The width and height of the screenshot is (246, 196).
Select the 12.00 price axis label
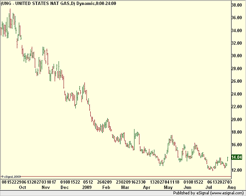[x=236, y=170]
